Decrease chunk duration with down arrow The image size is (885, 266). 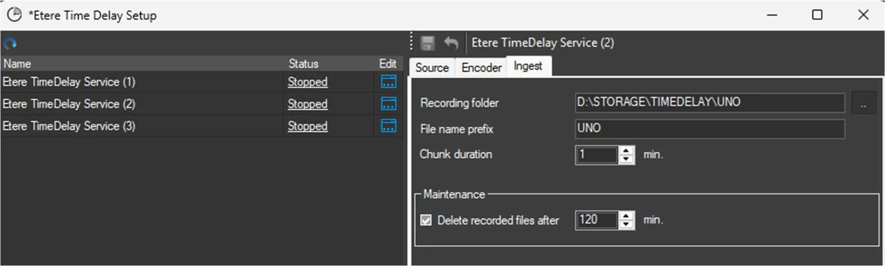click(626, 159)
